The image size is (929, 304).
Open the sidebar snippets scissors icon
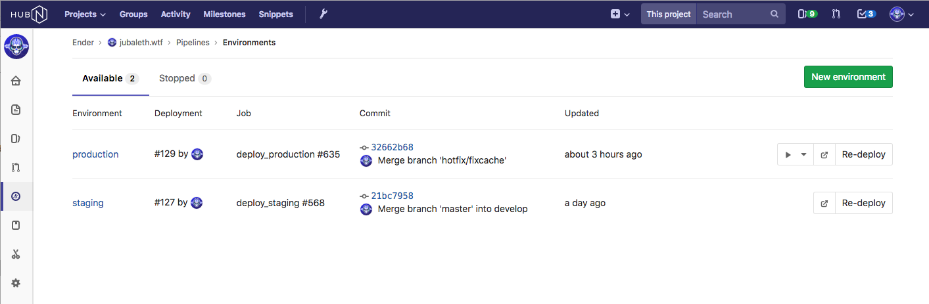point(16,254)
